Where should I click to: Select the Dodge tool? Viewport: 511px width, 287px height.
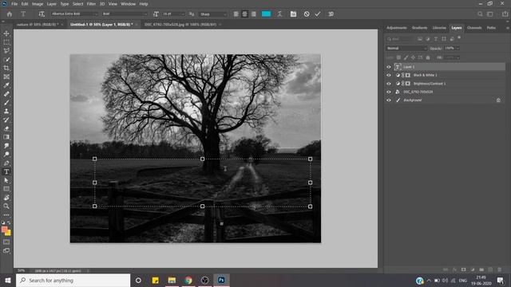(6, 154)
